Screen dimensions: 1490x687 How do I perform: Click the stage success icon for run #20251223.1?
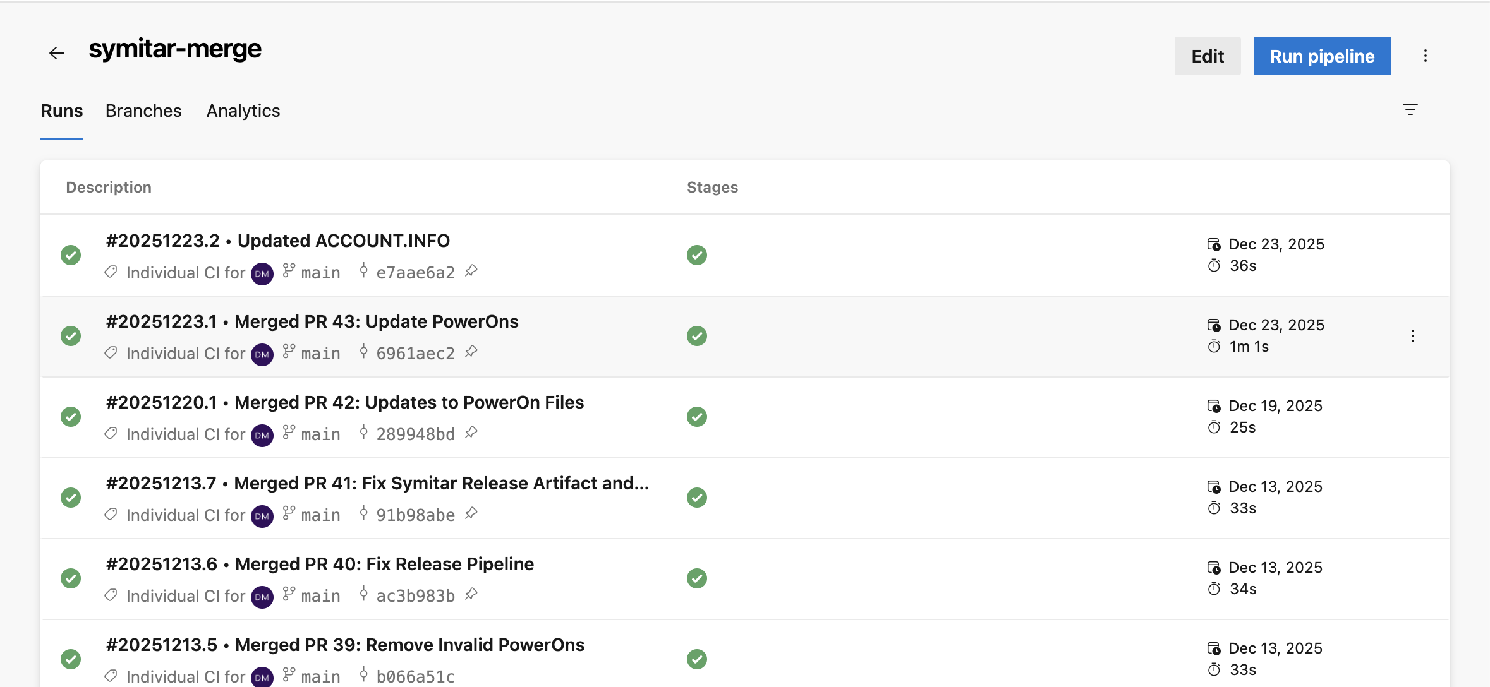[697, 336]
